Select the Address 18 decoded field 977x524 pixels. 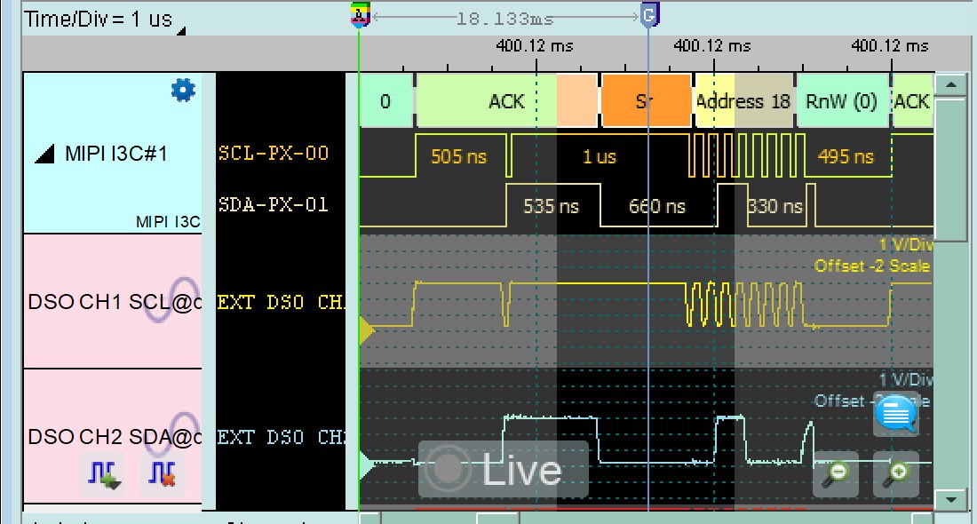coord(744,101)
